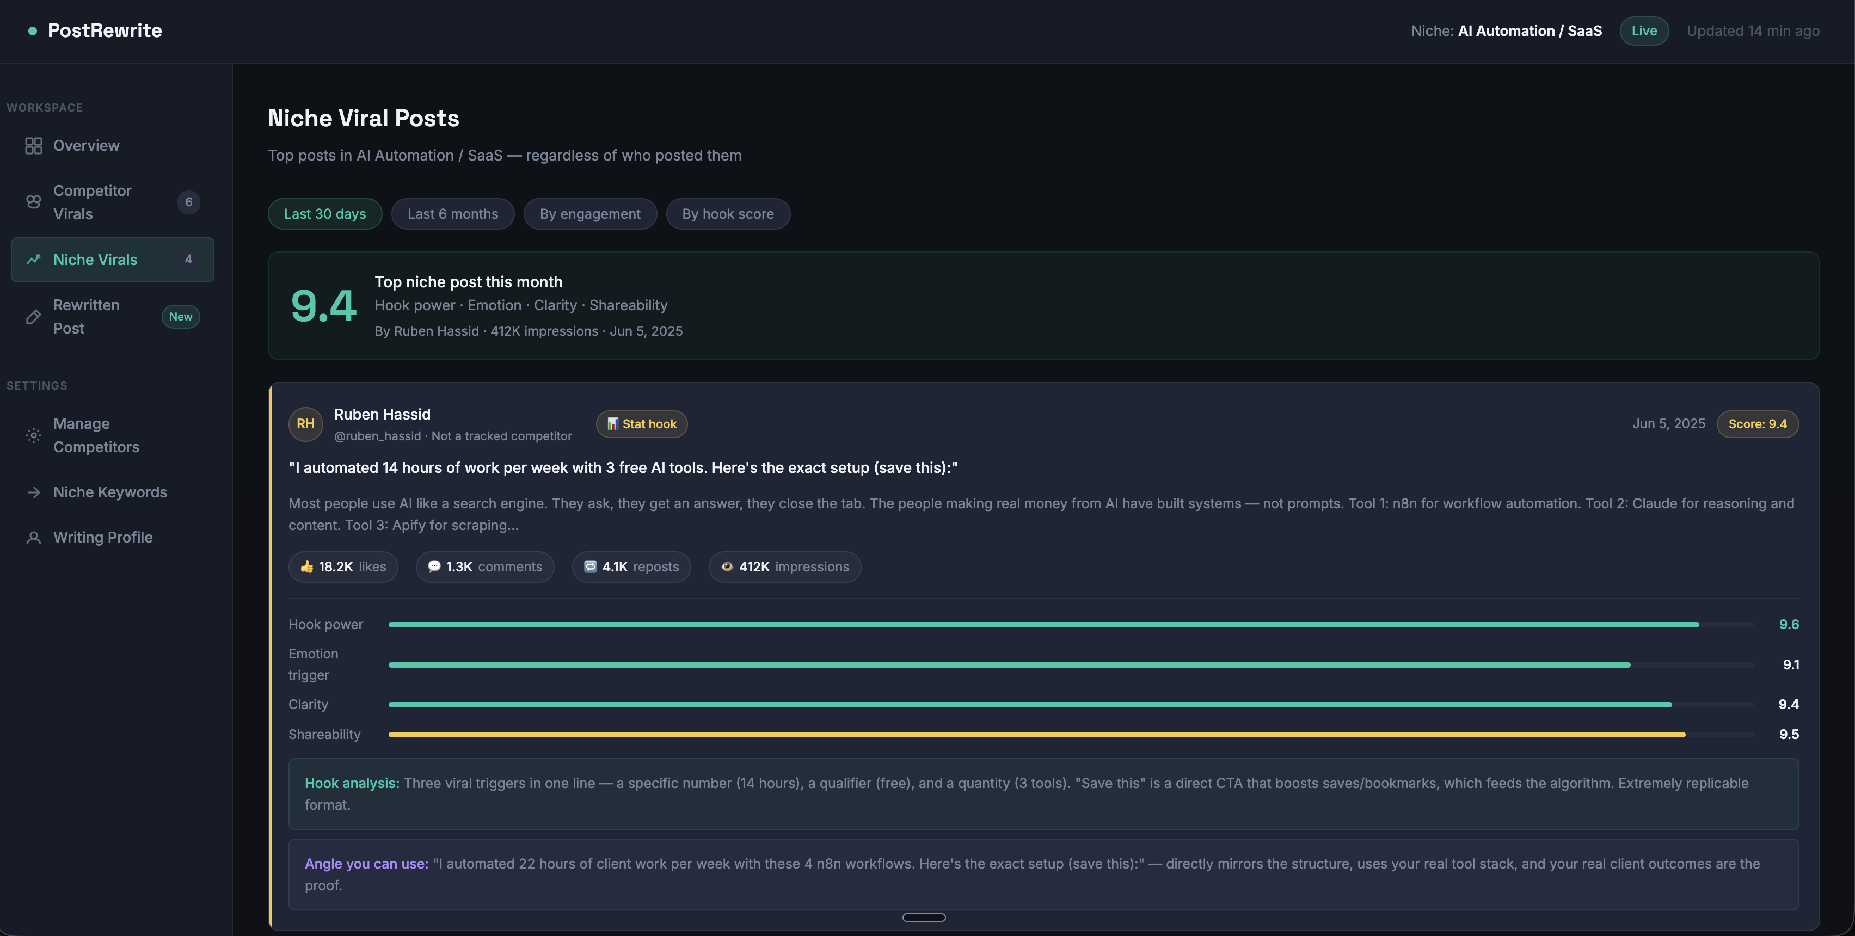
Task: Click the AI Automation / SaaS niche label
Action: [x=1530, y=31]
